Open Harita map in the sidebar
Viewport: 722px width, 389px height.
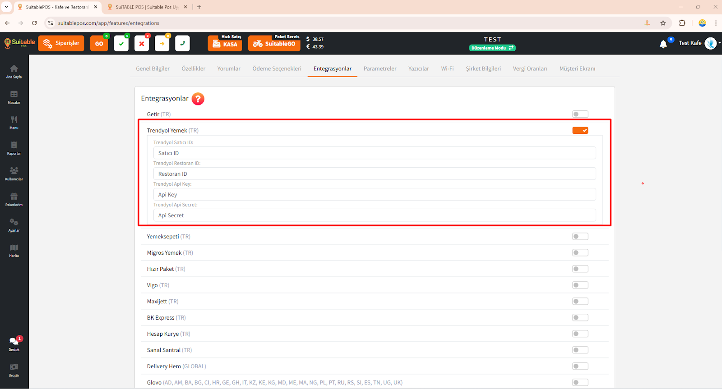click(14, 251)
